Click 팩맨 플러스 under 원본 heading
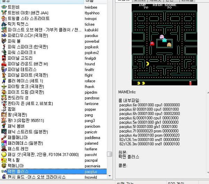 pos(129,157)
